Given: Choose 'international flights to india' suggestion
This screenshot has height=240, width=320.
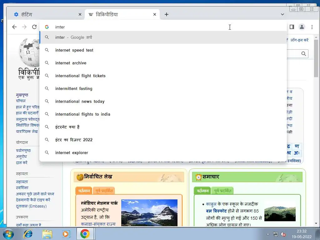Looking at the screenshot, I should (163, 114).
